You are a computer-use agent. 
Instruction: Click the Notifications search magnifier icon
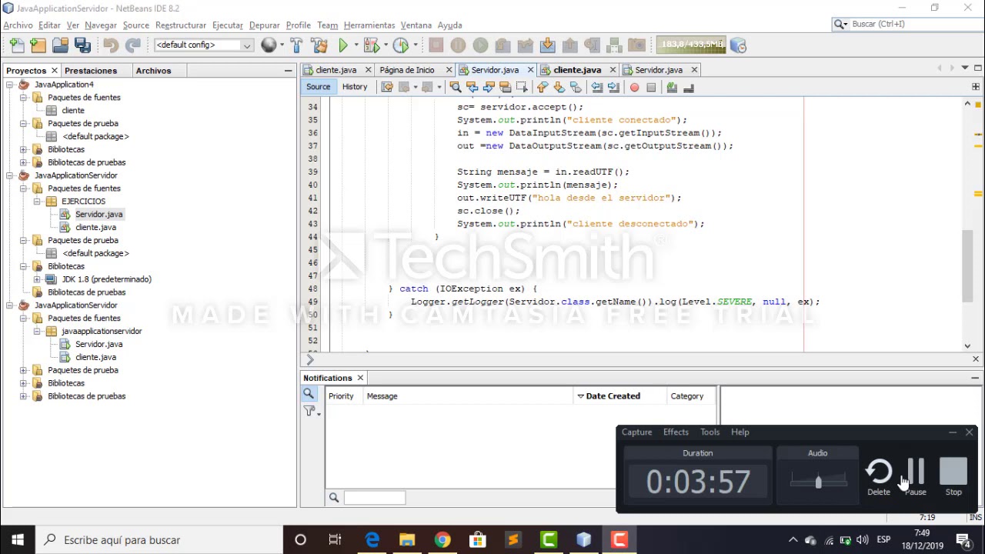tap(309, 394)
